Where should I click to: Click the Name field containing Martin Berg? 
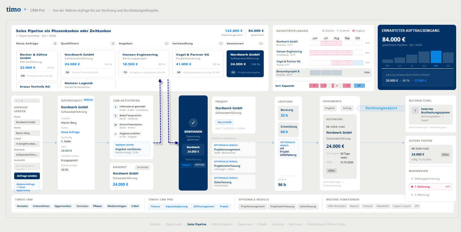tap(27, 133)
